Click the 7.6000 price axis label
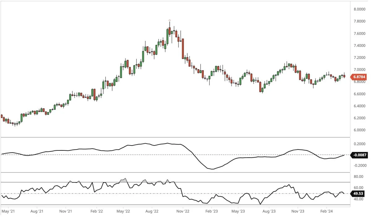This screenshot has width=371, height=217. (x=360, y=33)
